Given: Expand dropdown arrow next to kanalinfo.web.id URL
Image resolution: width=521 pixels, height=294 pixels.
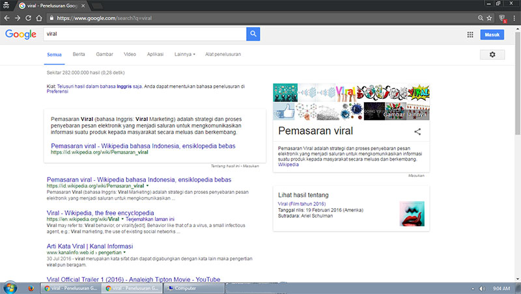Looking at the screenshot, I should click(124, 252).
